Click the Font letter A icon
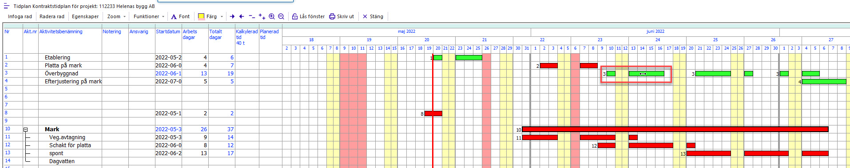This screenshot has height=168, width=850. tap(174, 16)
